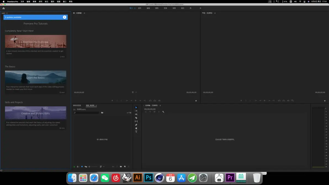Switch project panel to icon view
The image size is (329, 185).
(x=82, y=167)
